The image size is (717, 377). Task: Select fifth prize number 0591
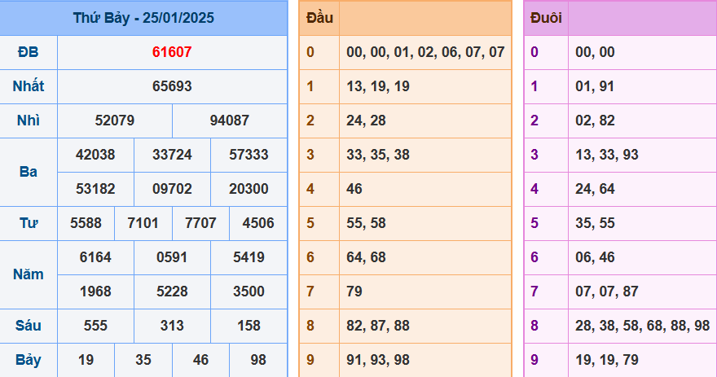tap(172, 257)
